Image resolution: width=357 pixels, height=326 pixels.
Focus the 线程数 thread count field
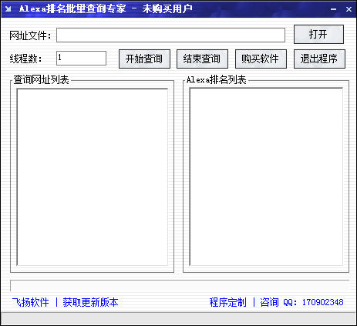[x=81, y=58]
